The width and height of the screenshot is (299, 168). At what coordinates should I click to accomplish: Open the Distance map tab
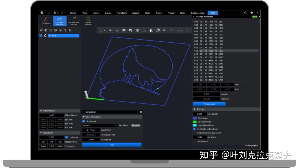pos(198,13)
